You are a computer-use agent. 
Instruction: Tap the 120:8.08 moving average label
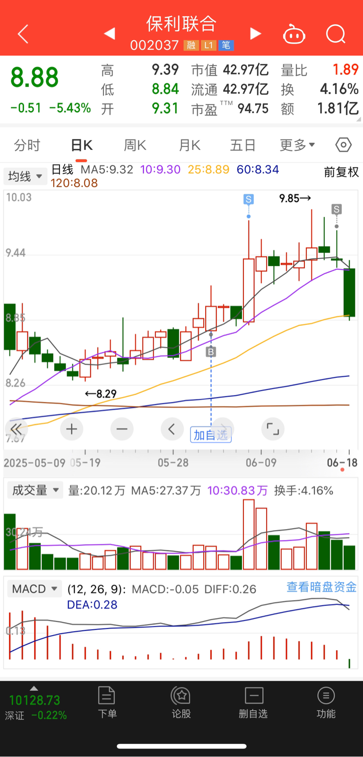pos(74,183)
